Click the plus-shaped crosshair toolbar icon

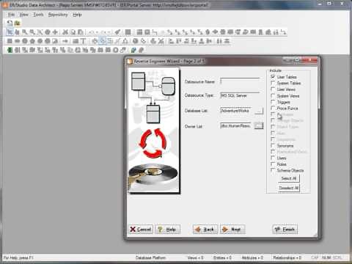point(55,32)
